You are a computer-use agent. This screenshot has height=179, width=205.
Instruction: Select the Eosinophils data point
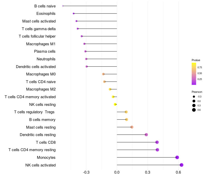(74, 14)
